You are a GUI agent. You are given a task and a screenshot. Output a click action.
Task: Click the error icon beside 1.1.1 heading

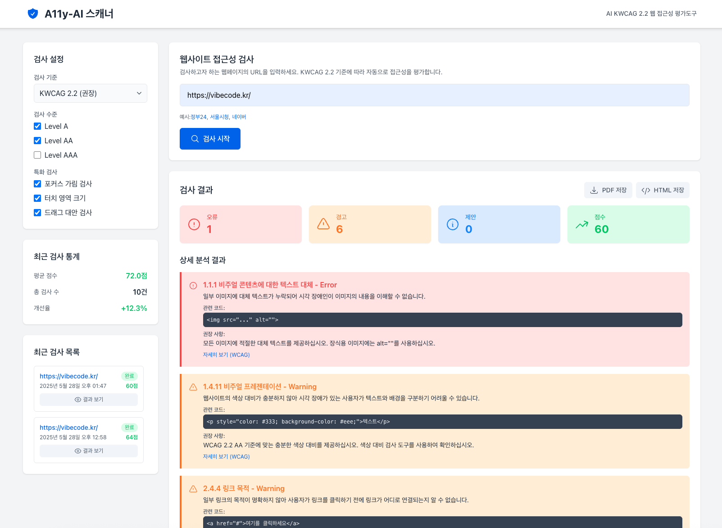pos(193,285)
